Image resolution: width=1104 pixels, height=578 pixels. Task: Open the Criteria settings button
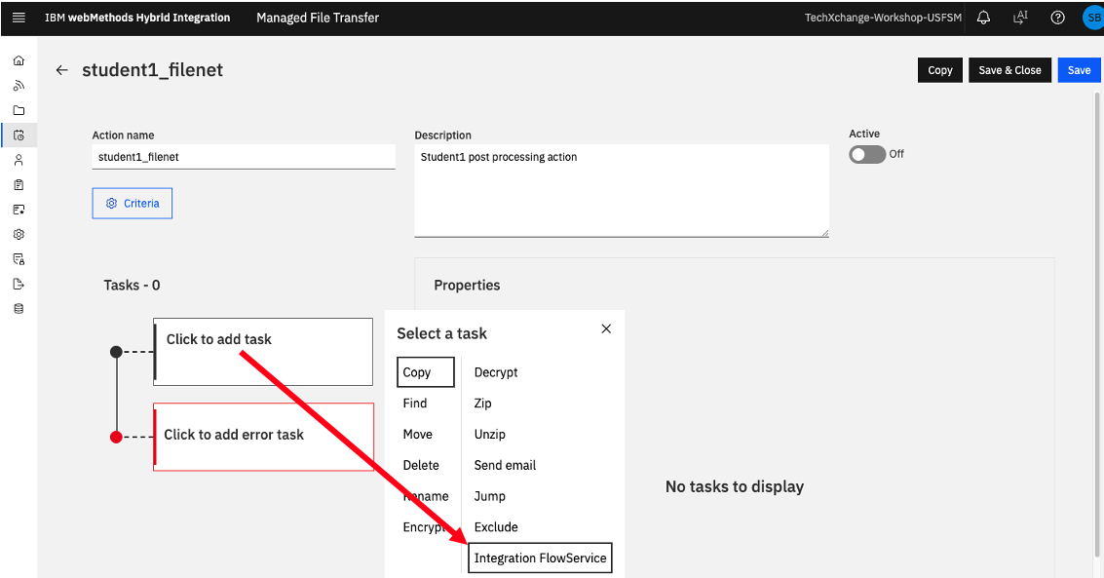133,204
